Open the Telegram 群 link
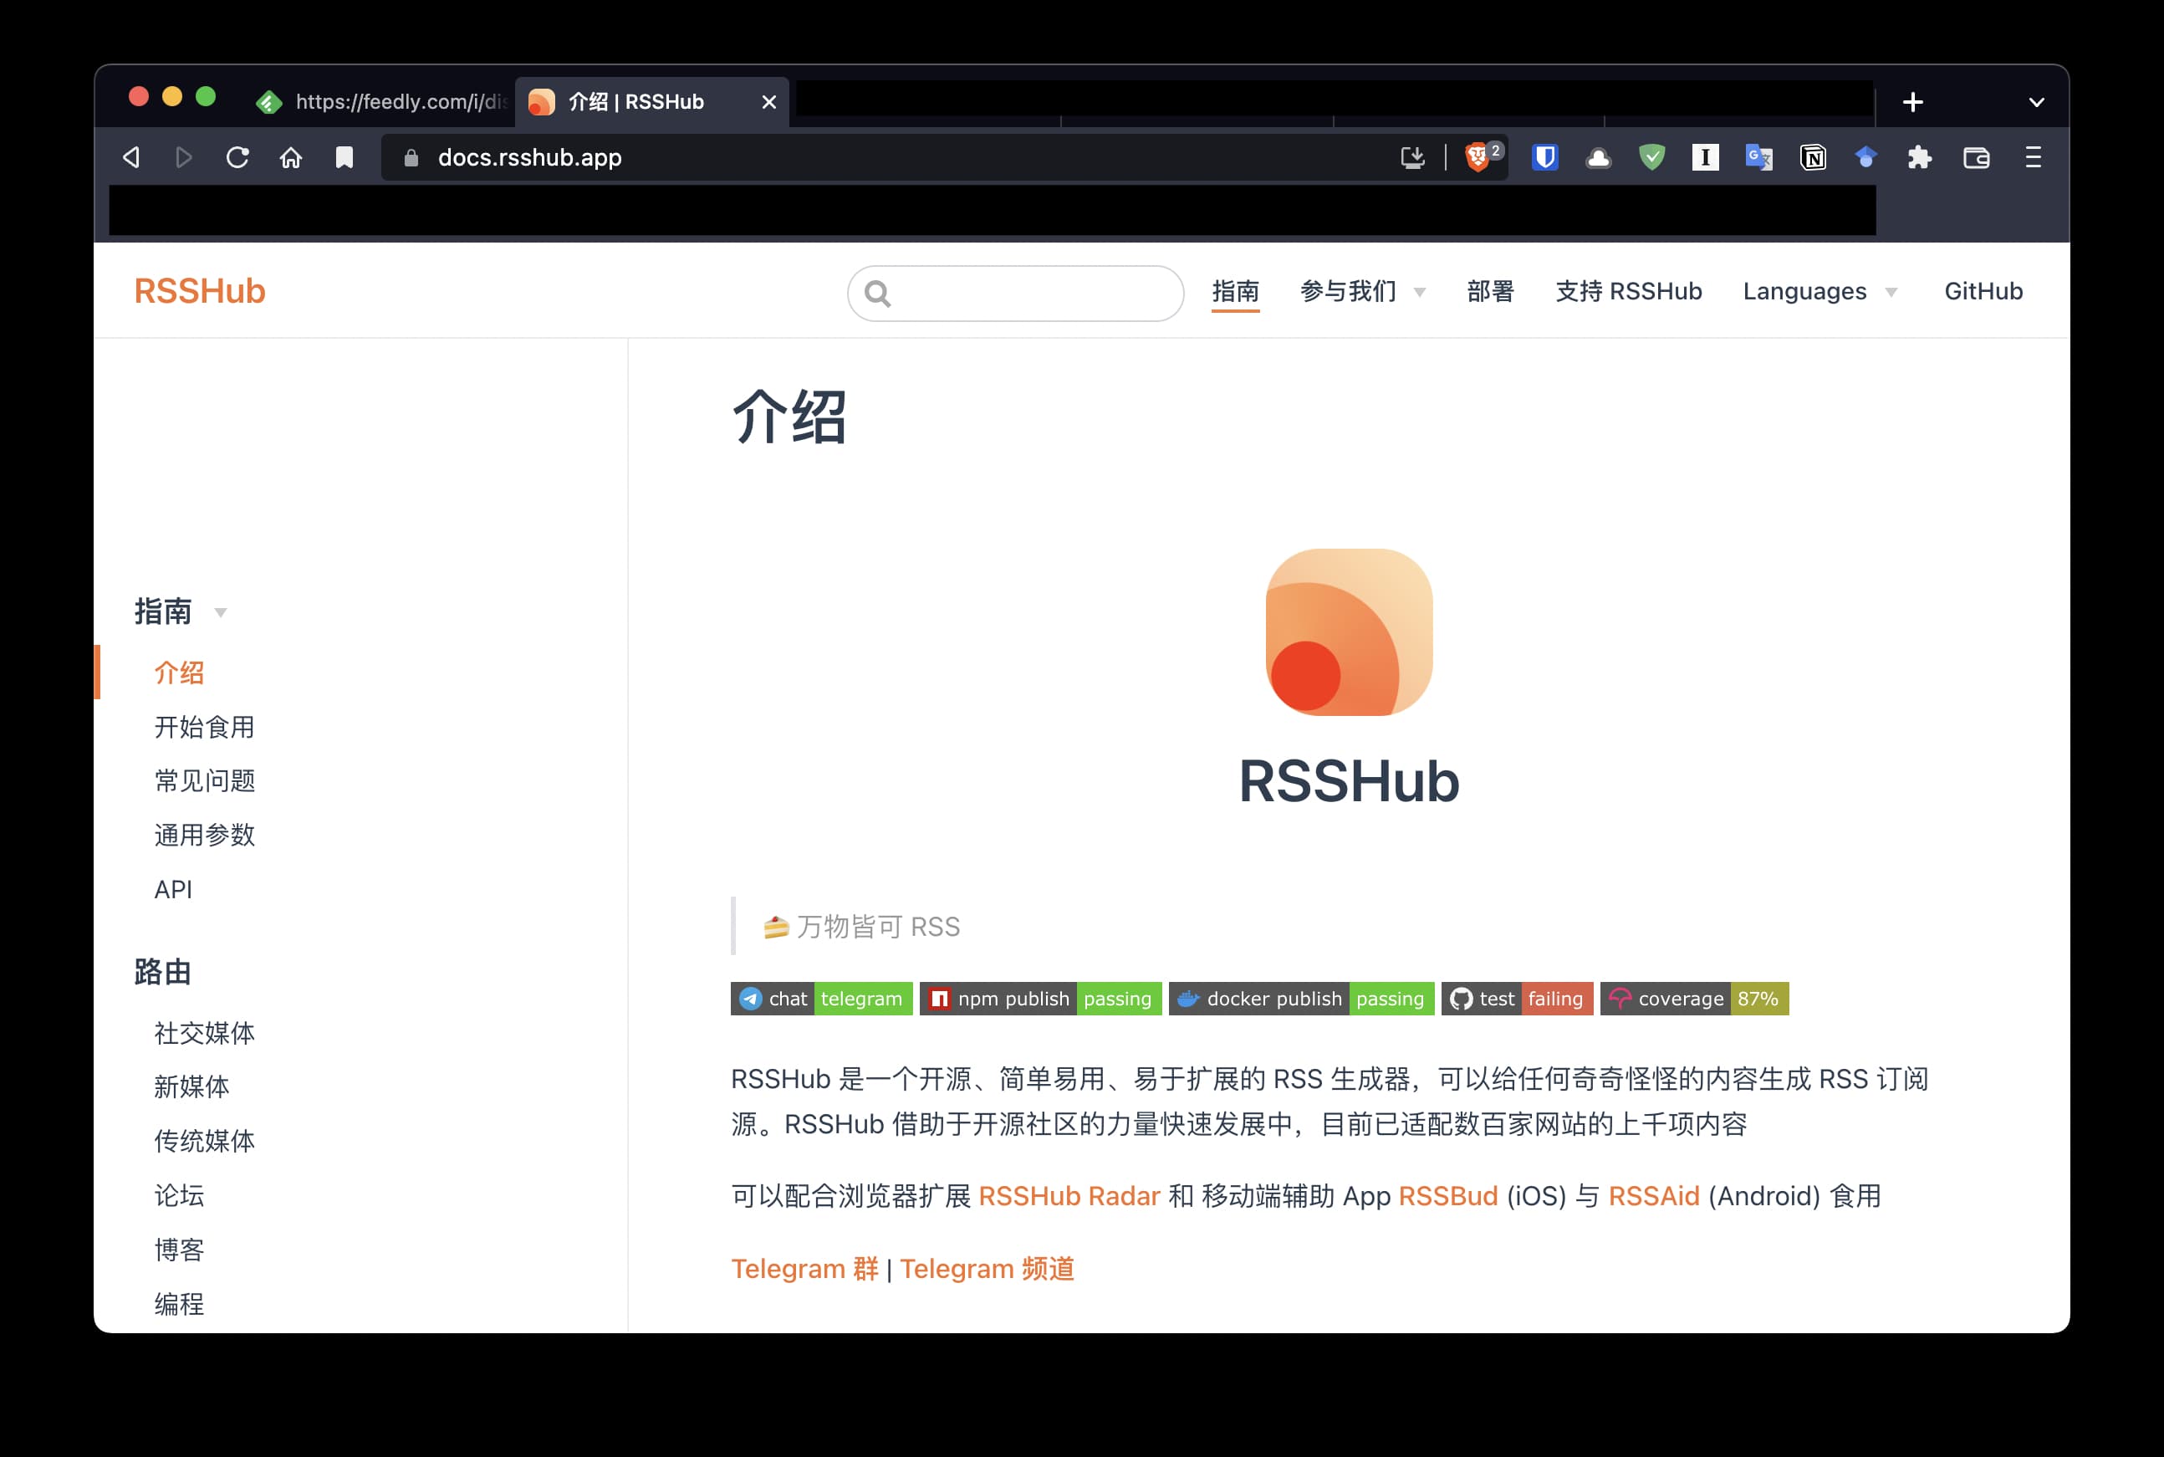Viewport: 2164px width, 1457px height. coord(805,1268)
